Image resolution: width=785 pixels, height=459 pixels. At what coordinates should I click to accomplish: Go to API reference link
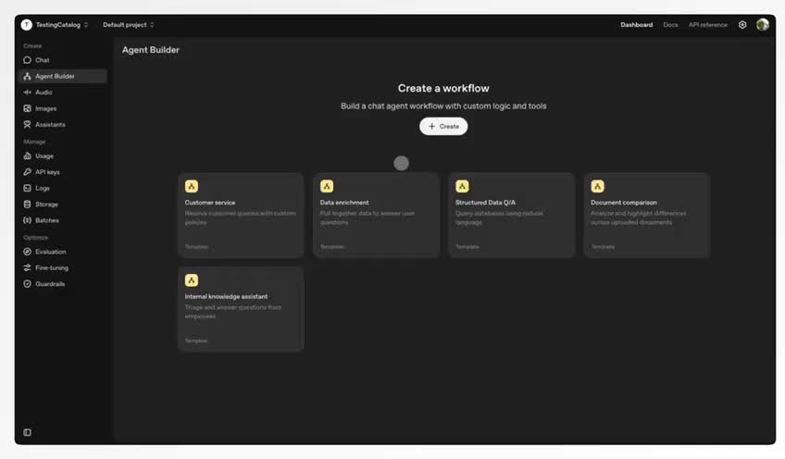tap(707, 25)
